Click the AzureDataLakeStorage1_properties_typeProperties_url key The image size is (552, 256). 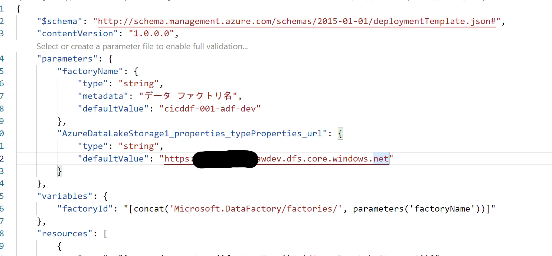coord(192,133)
